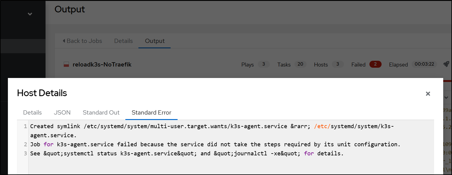Click the Hosts count badge
Image resolution: width=452 pixels, height=175 pixels.
pyautogui.click(x=338, y=64)
